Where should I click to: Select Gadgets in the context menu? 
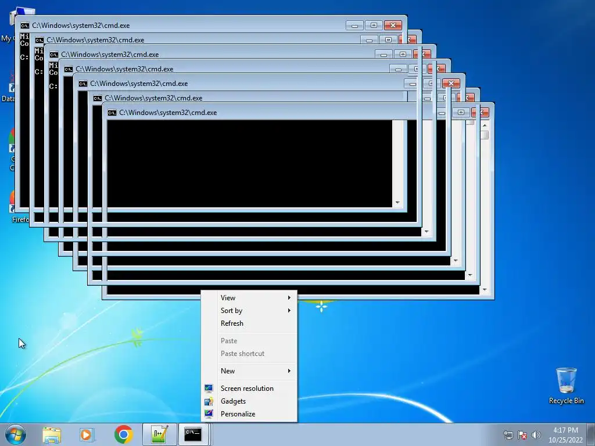point(249,401)
